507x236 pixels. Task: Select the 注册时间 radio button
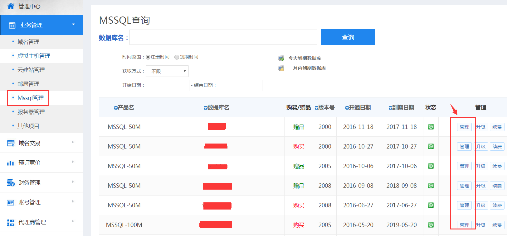click(148, 57)
